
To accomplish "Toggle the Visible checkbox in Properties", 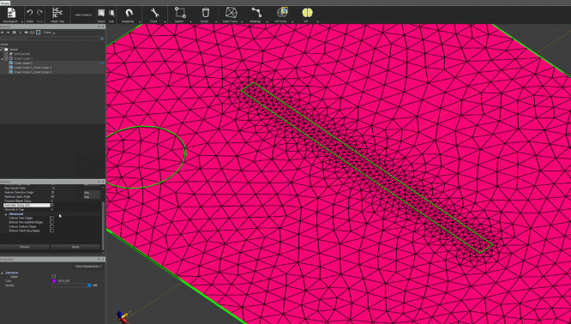I will [x=54, y=277].
